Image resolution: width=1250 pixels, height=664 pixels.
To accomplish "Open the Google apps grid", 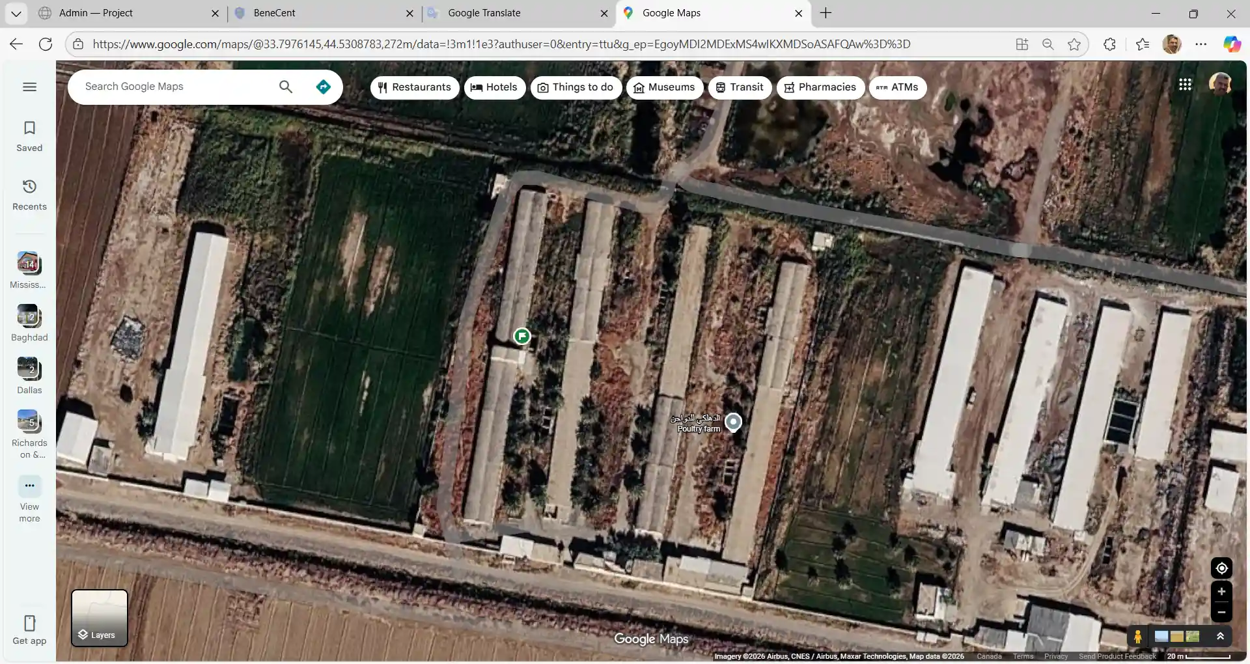I will click(1185, 85).
